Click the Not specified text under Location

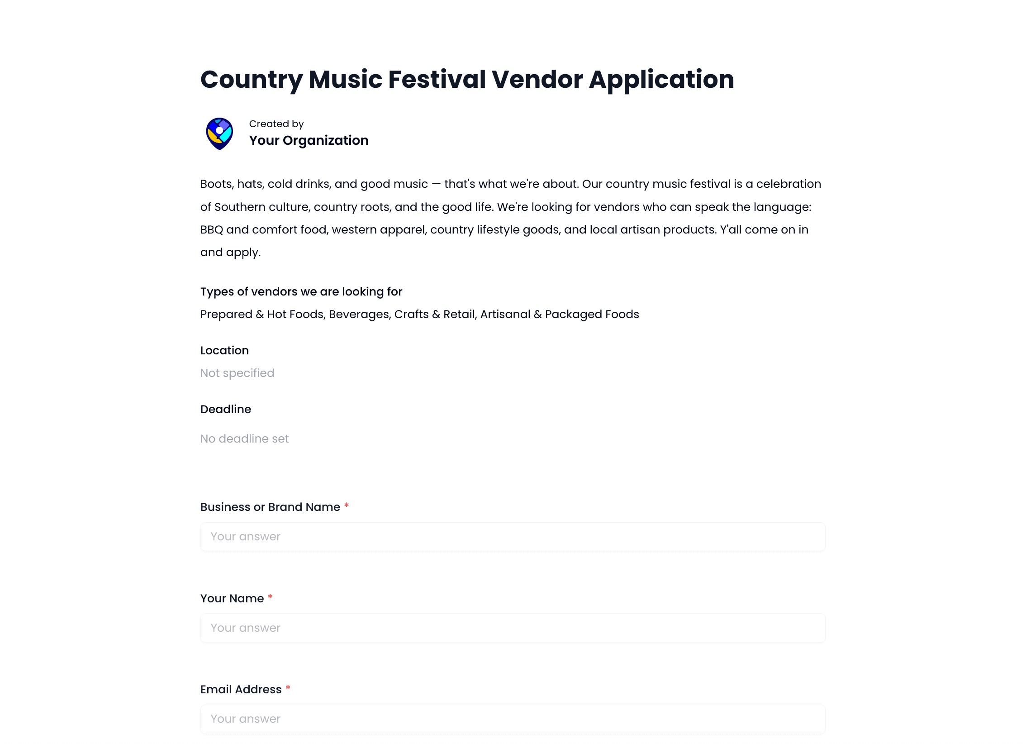point(237,373)
